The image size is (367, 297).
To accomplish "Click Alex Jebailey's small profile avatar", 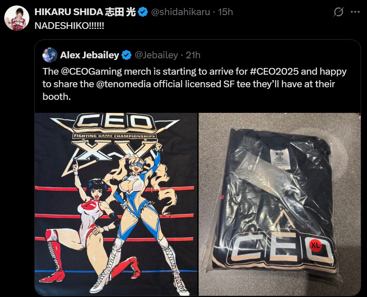I will pyautogui.click(x=50, y=55).
